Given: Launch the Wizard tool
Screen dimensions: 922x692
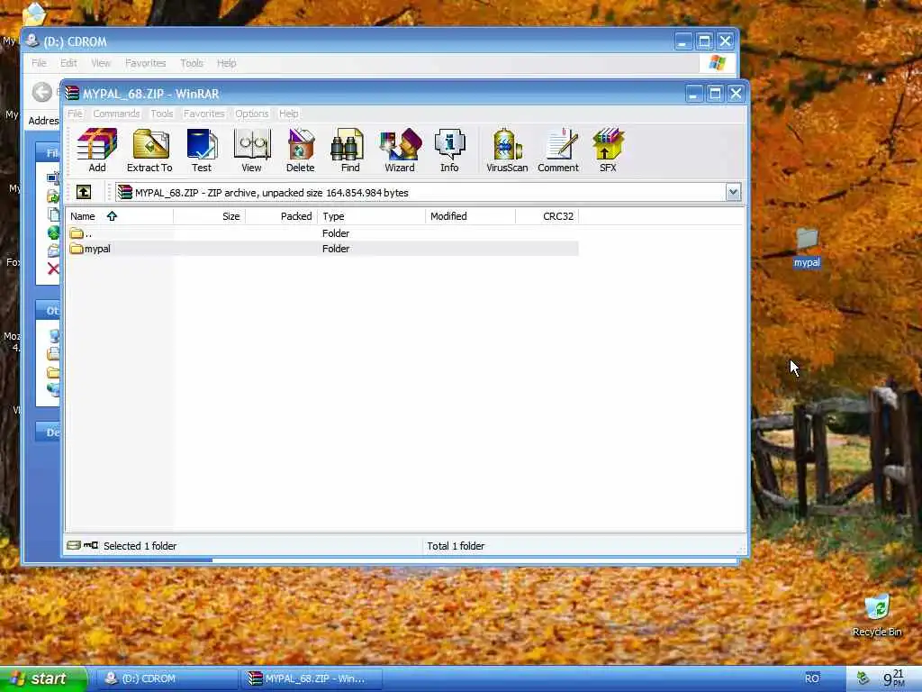Looking at the screenshot, I should (x=400, y=150).
